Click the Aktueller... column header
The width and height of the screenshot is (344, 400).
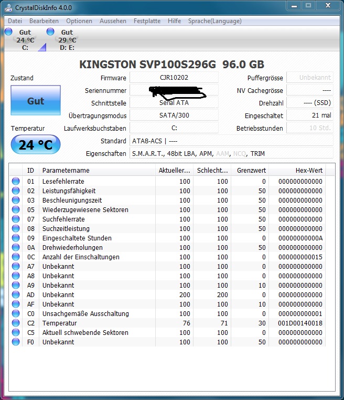[174, 170]
